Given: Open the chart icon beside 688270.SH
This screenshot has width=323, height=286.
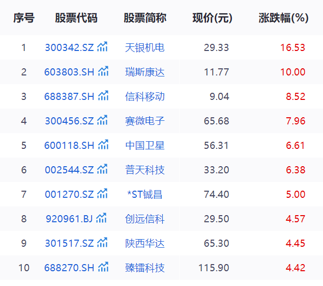Looking at the screenshot, I should [103, 268].
